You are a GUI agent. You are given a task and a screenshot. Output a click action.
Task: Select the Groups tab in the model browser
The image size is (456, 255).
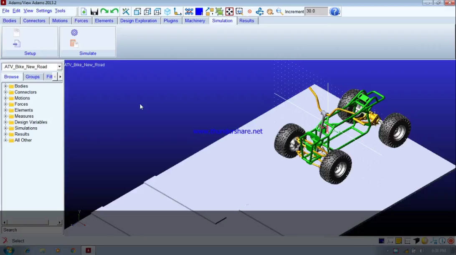pyautogui.click(x=33, y=77)
